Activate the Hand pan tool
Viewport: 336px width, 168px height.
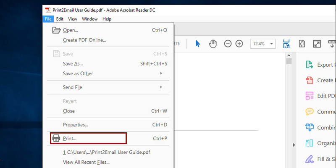coord(213,44)
